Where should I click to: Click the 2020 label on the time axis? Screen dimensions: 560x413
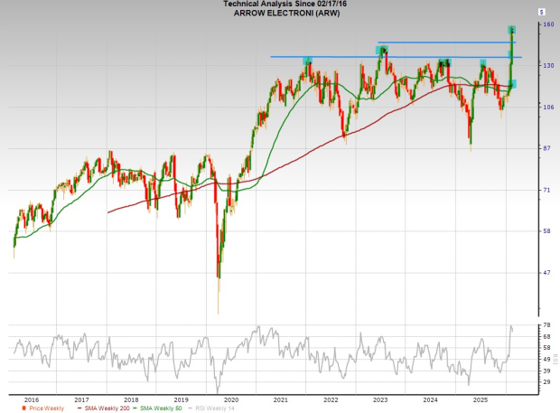[x=230, y=399]
